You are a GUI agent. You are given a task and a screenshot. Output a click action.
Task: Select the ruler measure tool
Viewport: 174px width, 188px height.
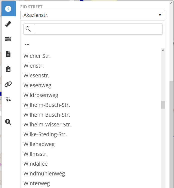coord(8,24)
